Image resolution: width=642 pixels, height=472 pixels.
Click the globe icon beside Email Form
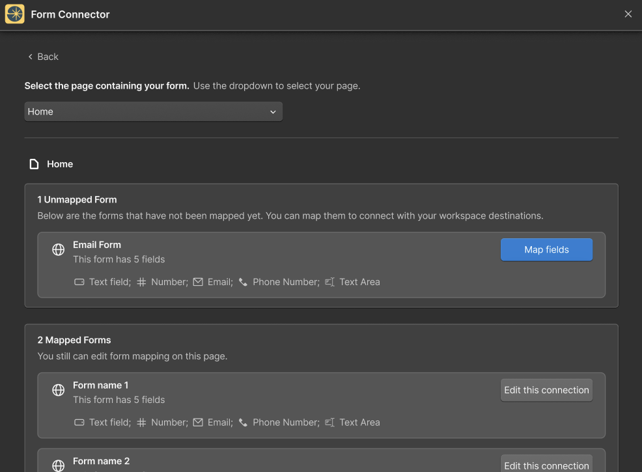(59, 249)
